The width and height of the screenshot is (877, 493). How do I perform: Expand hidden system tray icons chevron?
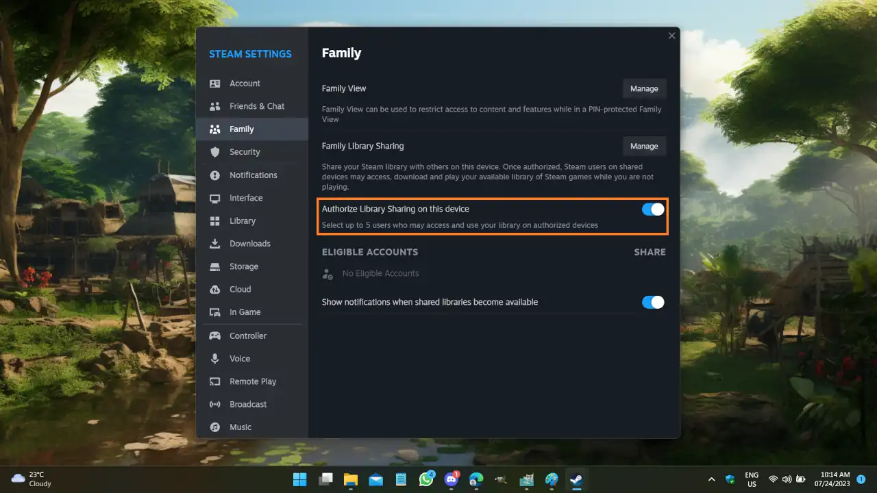pyautogui.click(x=711, y=479)
